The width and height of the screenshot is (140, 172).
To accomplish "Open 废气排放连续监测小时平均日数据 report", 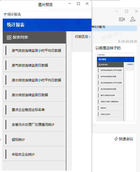I will pyautogui.click(x=34, y=50).
